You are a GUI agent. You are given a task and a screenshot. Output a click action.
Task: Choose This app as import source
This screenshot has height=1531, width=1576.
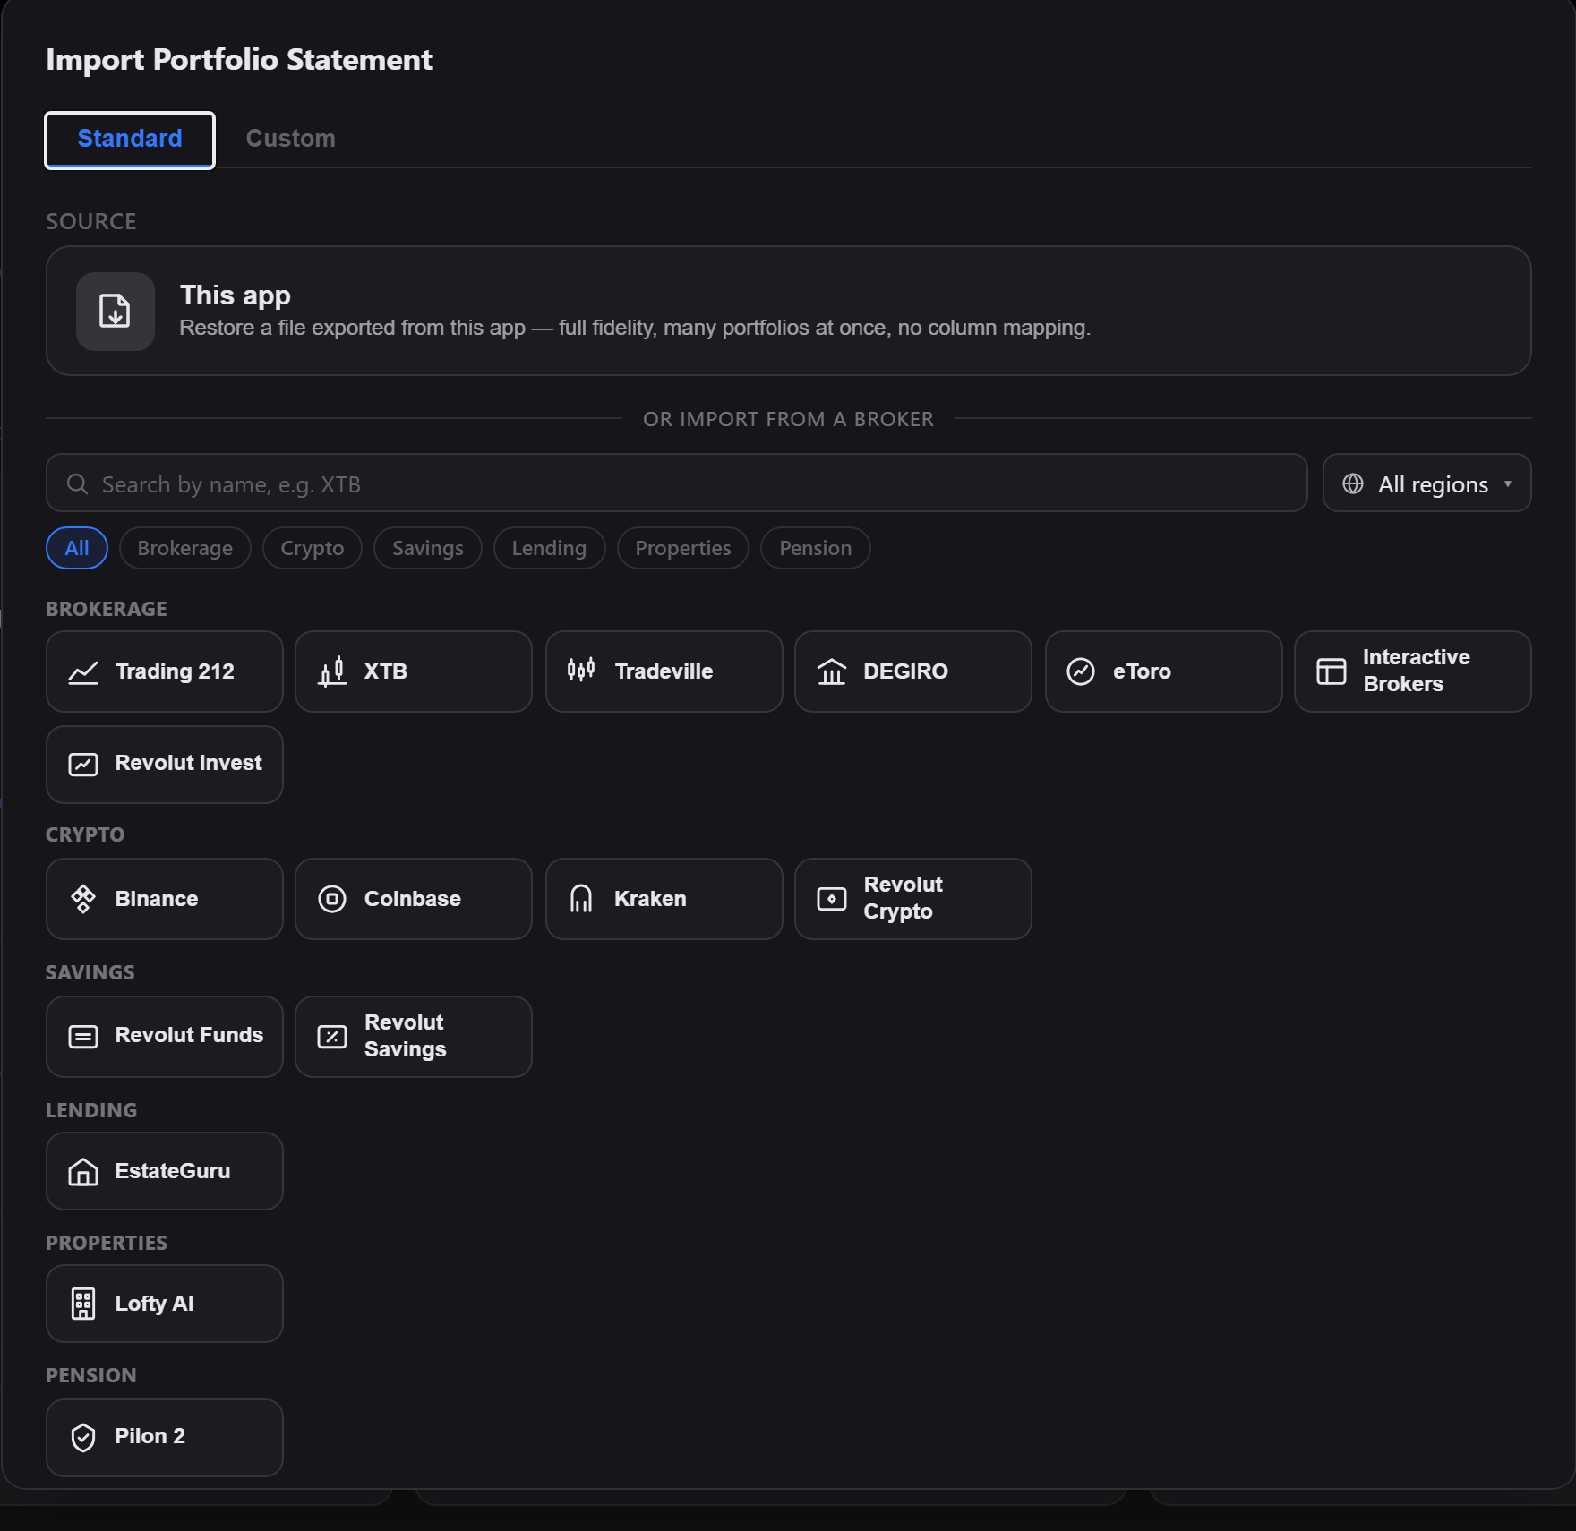pyautogui.click(x=788, y=312)
